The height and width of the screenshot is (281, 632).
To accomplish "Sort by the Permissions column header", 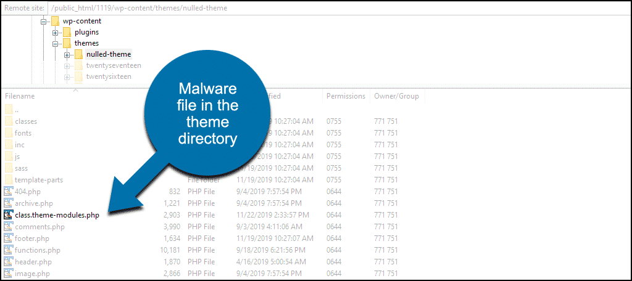I will [346, 96].
